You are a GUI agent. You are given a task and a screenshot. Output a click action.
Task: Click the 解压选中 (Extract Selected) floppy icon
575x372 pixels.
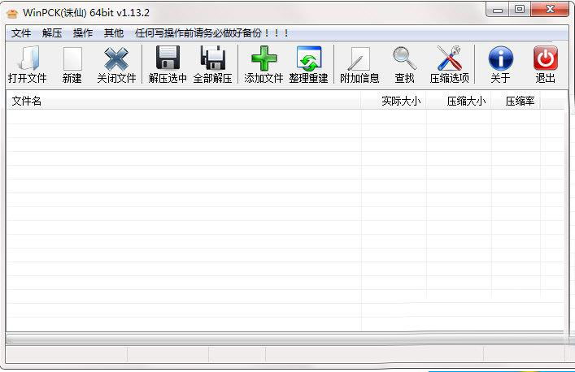coord(168,58)
